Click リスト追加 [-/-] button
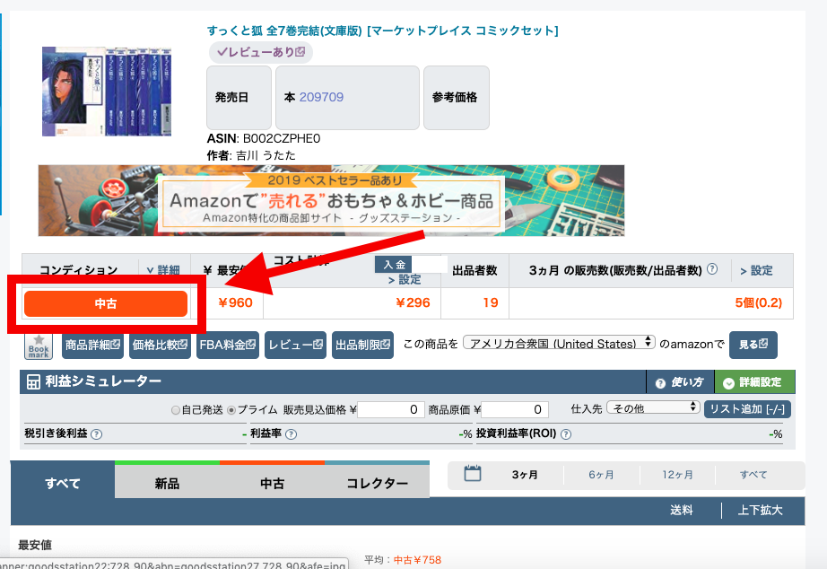Image resolution: width=827 pixels, height=569 pixels. pyautogui.click(x=747, y=409)
